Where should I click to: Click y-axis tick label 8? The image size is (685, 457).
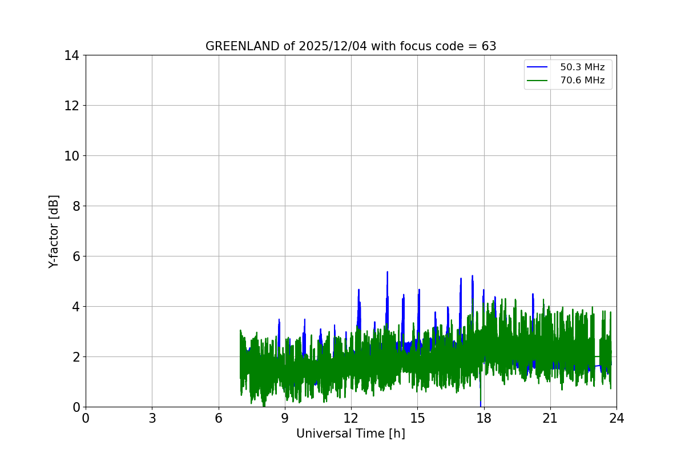pyautogui.click(x=76, y=206)
